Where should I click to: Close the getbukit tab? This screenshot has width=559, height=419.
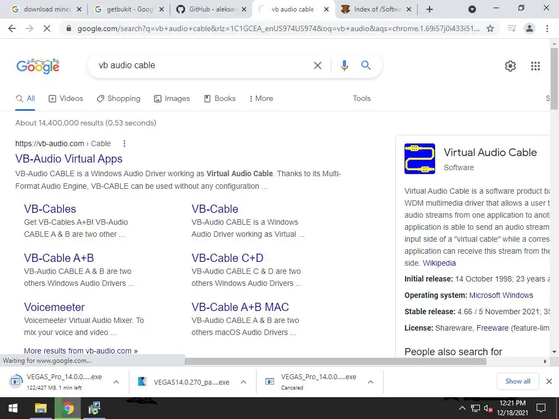point(162,10)
